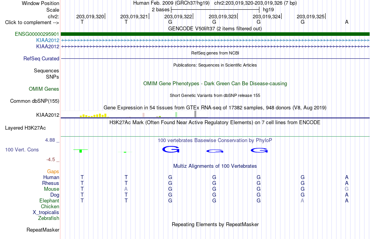Open GENCODE V50lift37 track title
The width and height of the screenshot is (370, 239).
point(215,28)
